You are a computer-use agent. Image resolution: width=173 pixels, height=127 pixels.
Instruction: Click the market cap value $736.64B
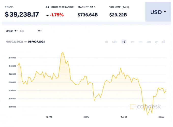point(88,15)
